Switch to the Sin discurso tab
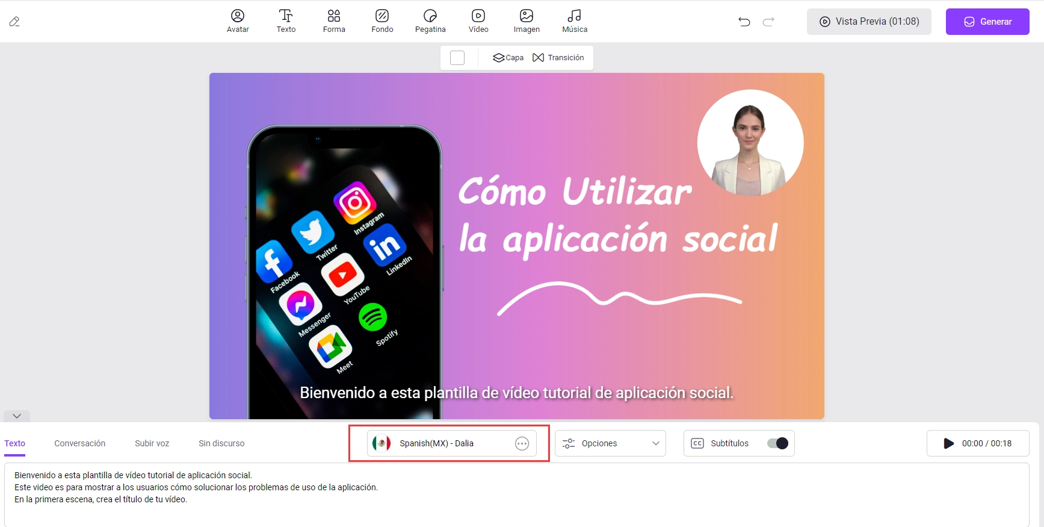 [221, 443]
